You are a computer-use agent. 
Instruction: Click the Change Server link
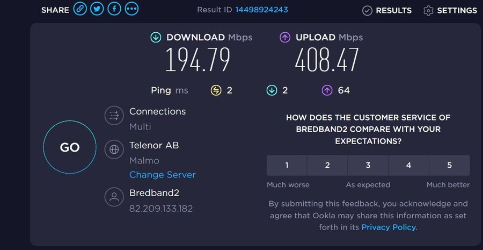tap(162, 175)
